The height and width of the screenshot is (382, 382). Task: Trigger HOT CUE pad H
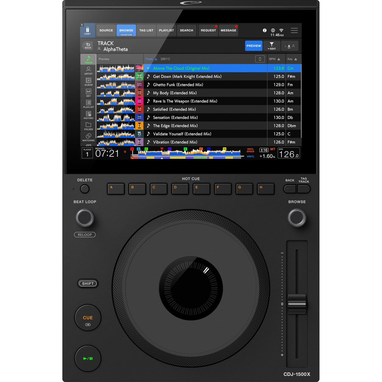pyautogui.click(x=266, y=189)
